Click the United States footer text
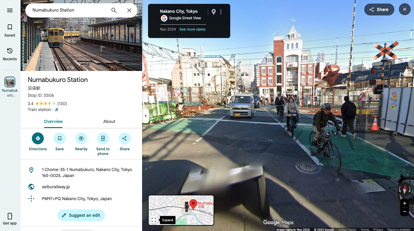 pos(347,230)
